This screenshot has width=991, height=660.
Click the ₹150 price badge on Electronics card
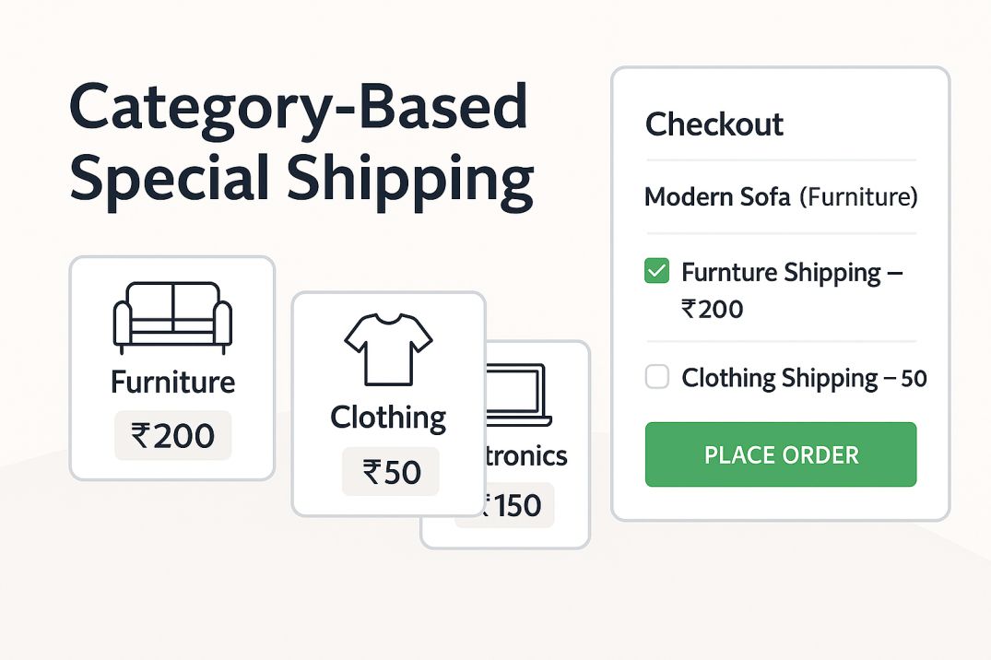(520, 506)
